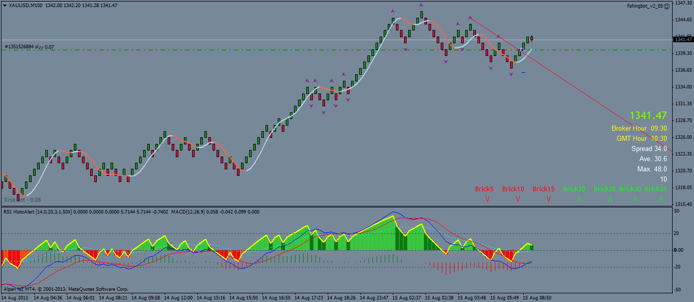Click the 15 Aug 08:50 time axis label
Viewport: 694px width, 302px height.
coord(537,297)
